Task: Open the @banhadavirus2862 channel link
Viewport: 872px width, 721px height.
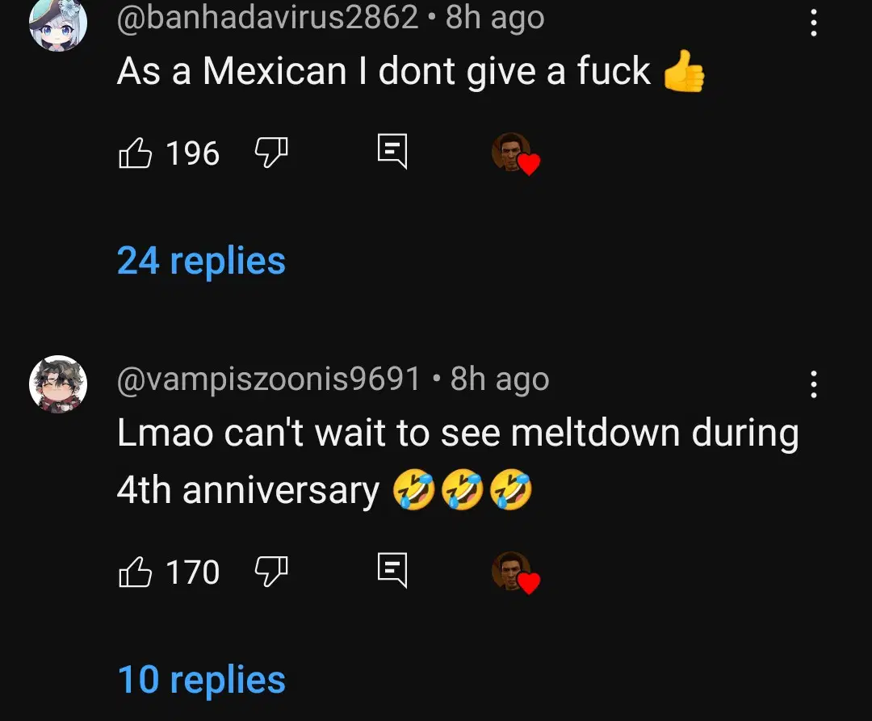Action: [267, 18]
